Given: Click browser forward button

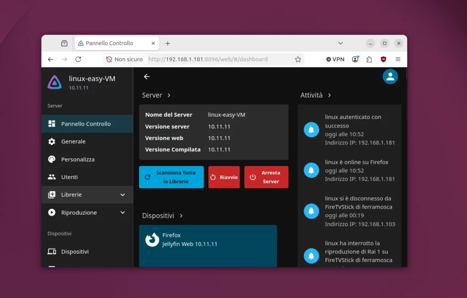Looking at the screenshot, I should pyautogui.click(x=64, y=59).
